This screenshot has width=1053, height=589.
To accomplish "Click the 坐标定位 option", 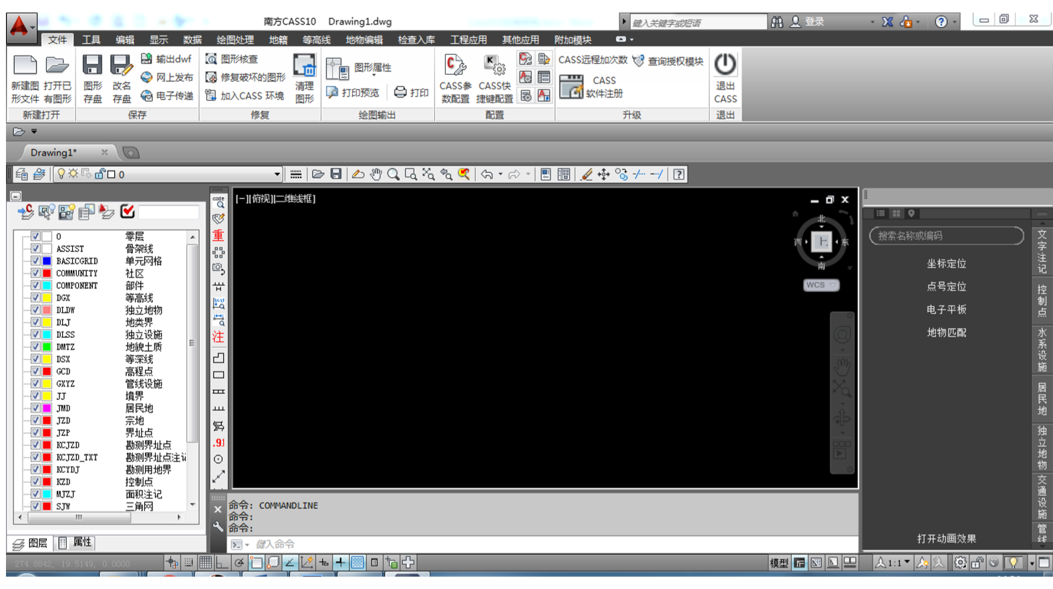I will (946, 264).
